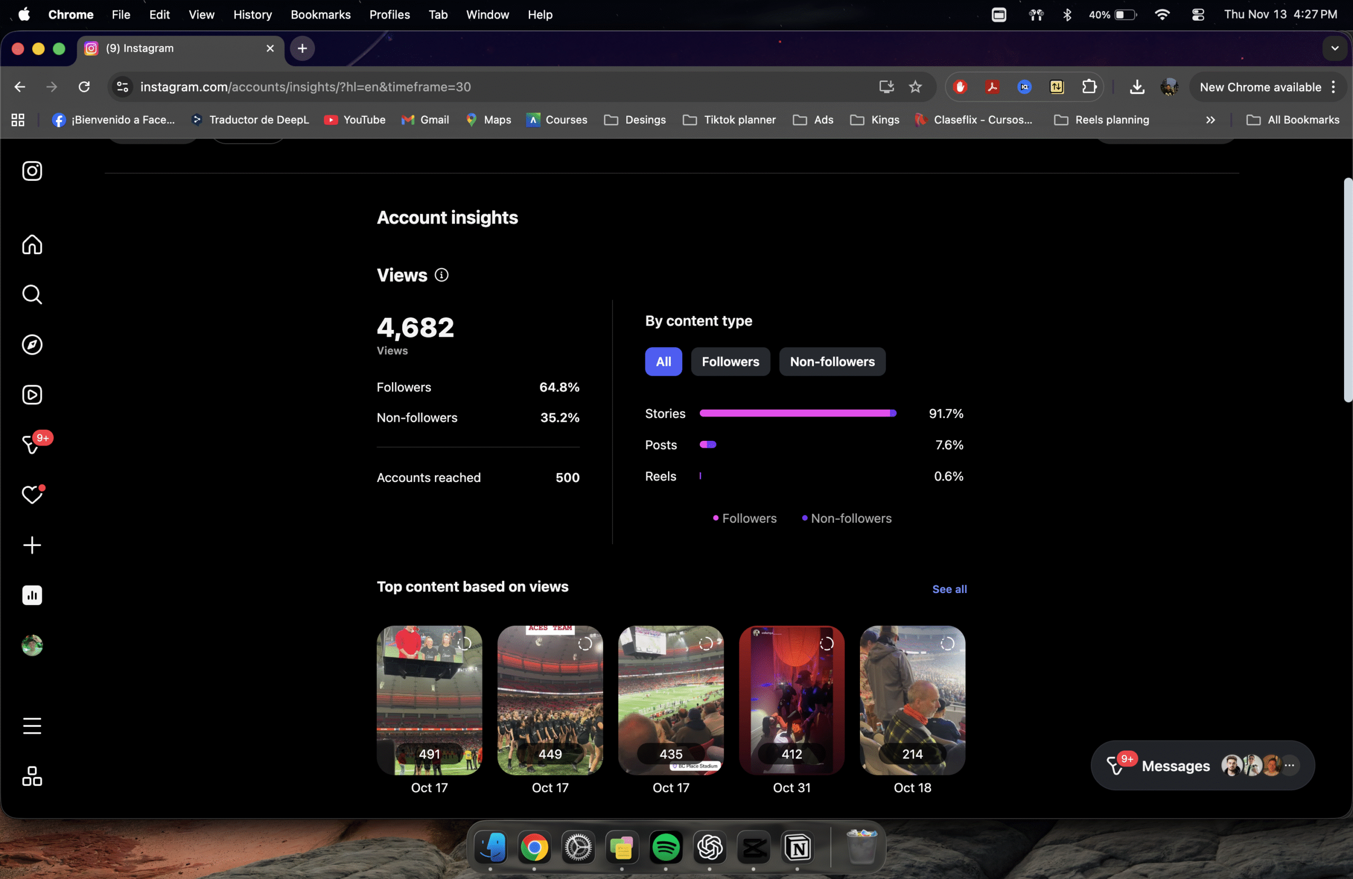Select the All content type filter
1353x879 pixels.
click(x=663, y=362)
